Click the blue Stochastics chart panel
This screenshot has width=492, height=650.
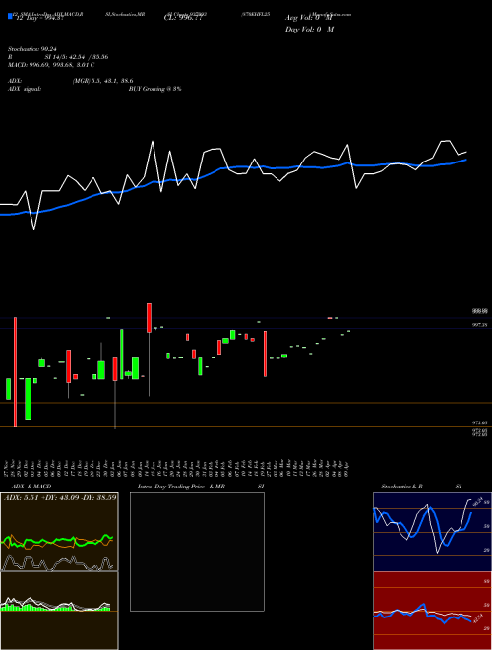coord(432,532)
